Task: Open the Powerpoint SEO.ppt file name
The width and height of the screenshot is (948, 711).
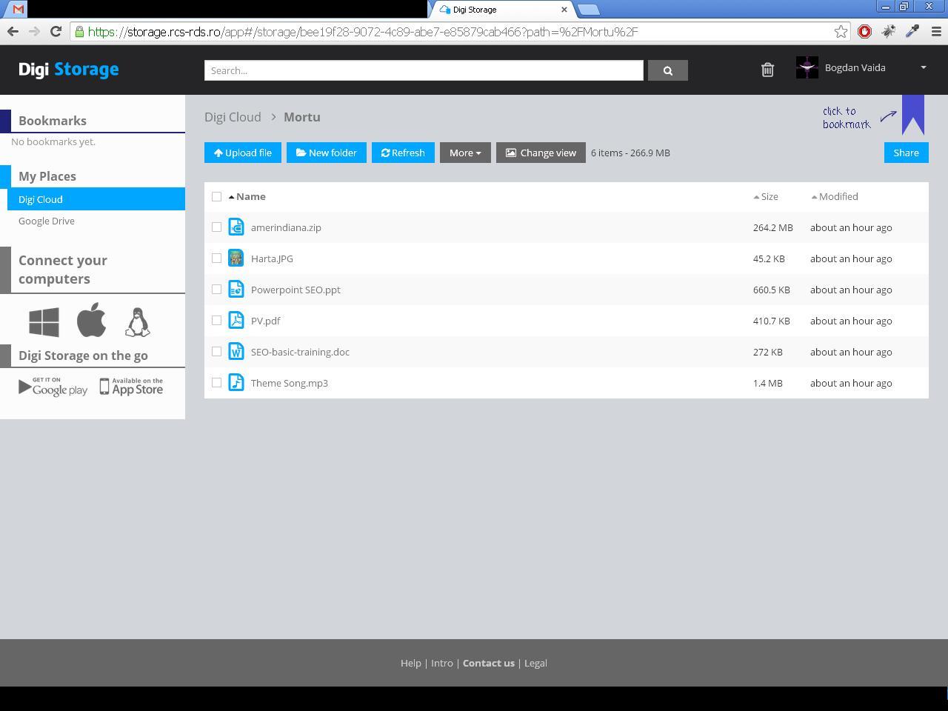Action: [296, 290]
